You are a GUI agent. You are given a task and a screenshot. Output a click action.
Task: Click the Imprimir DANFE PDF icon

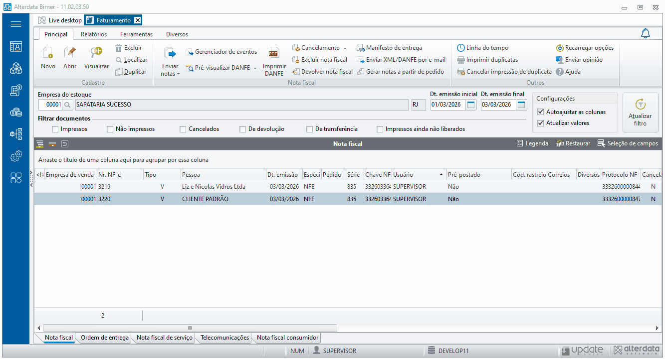[274, 53]
